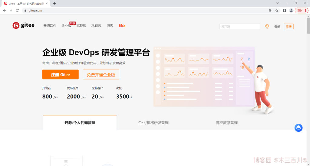The width and height of the screenshot is (310, 166).
Task: Click the orange 注册 Gitee button
Action: click(x=60, y=75)
